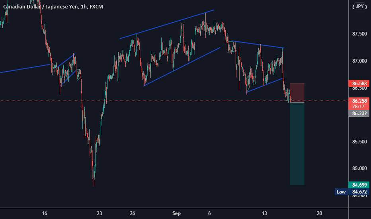Click the 85.500 price axis value
The image size is (371, 219).
click(x=359, y=142)
